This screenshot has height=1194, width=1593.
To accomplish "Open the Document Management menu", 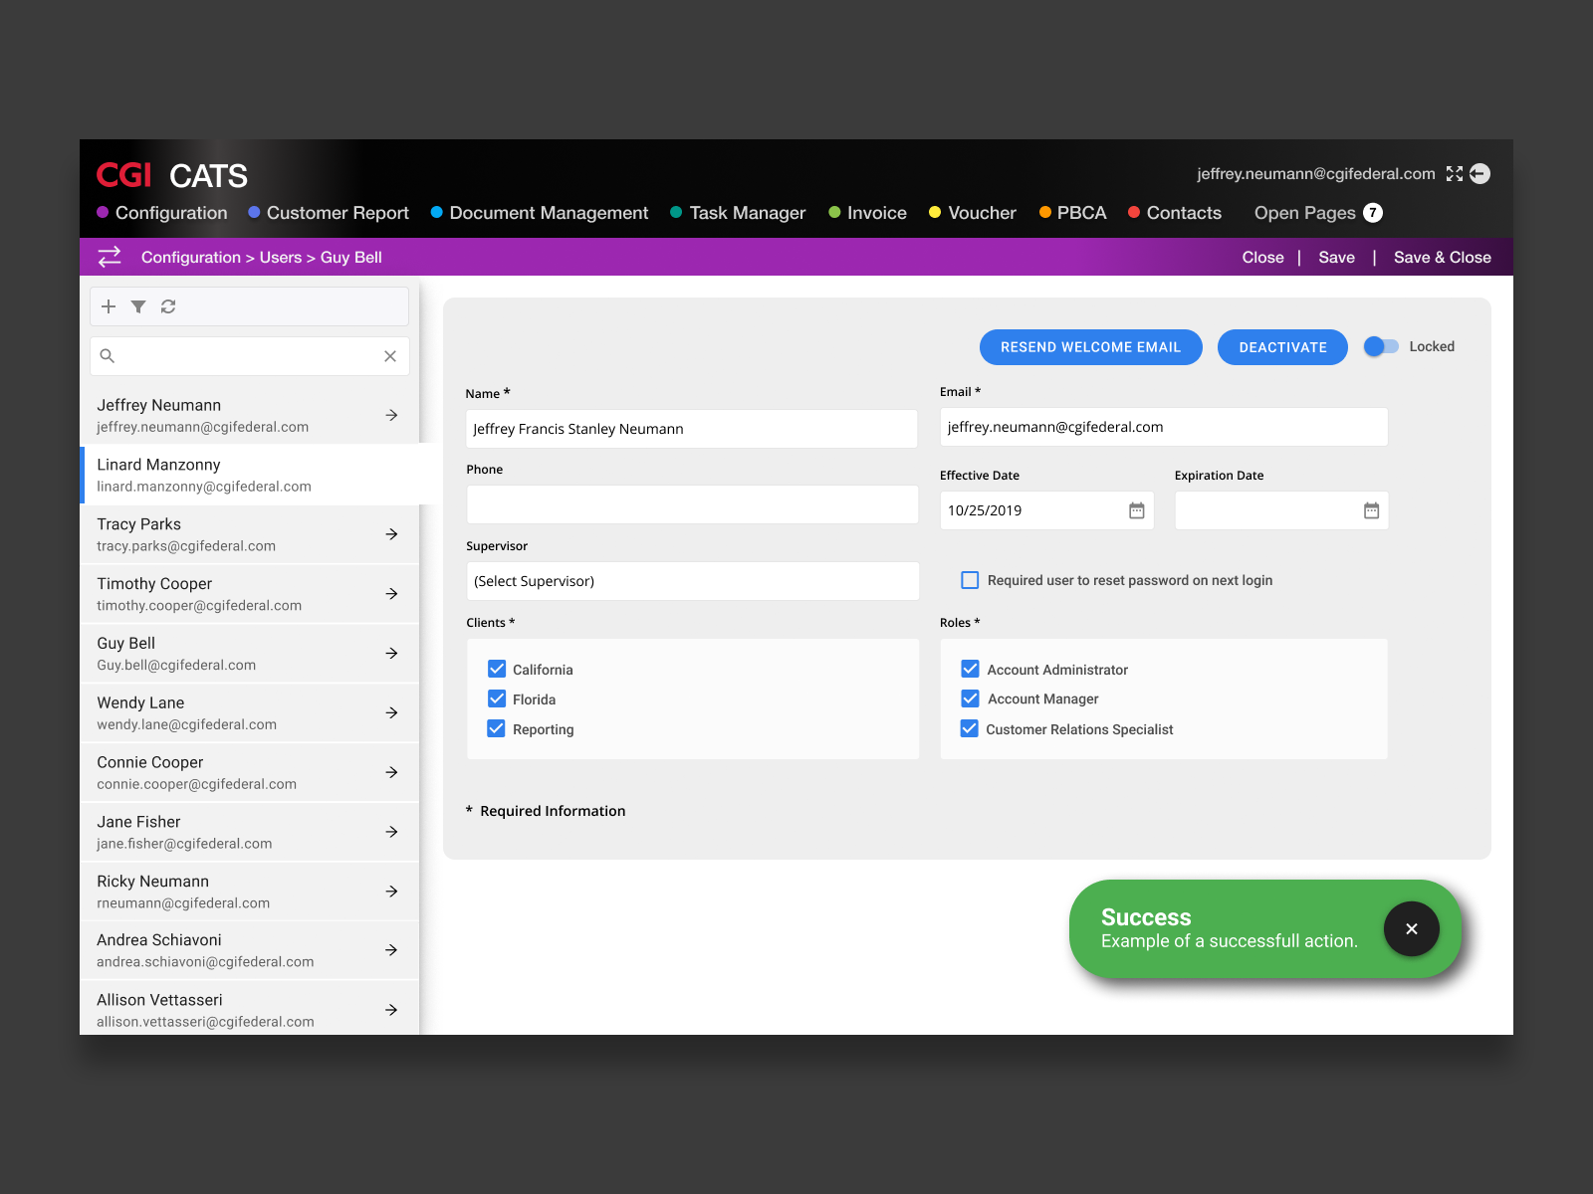I will [548, 213].
